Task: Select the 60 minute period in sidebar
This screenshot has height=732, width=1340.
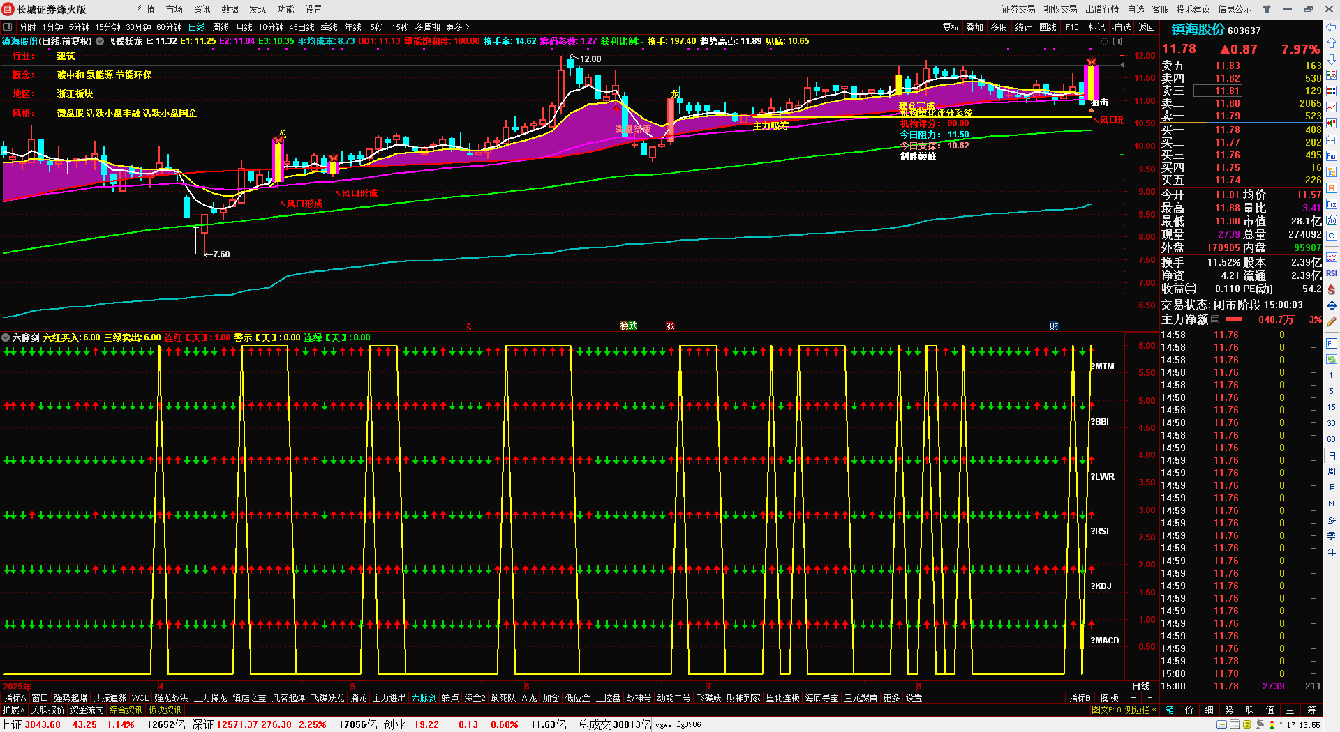Action: point(1332,439)
